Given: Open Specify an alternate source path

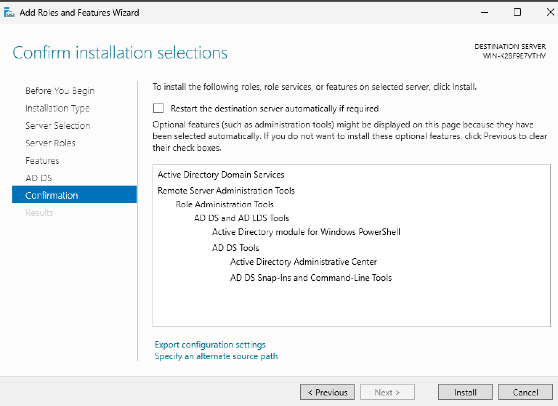Looking at the screenshot, I should pos(216,356).
